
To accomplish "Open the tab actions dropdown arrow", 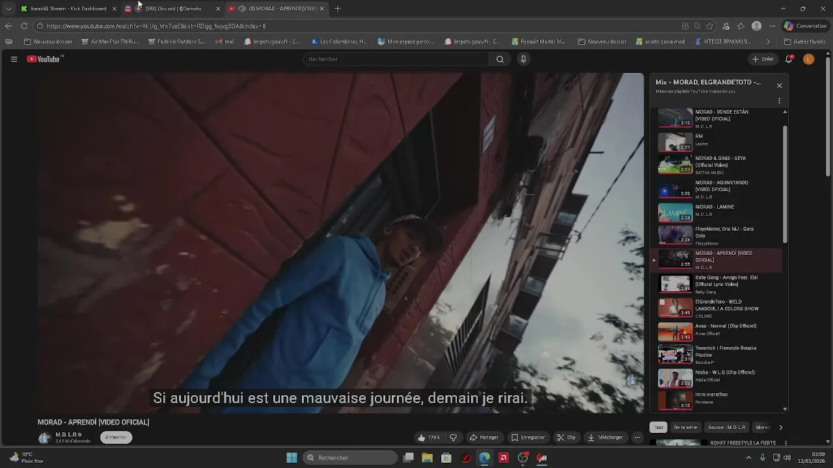I will 8,8.
